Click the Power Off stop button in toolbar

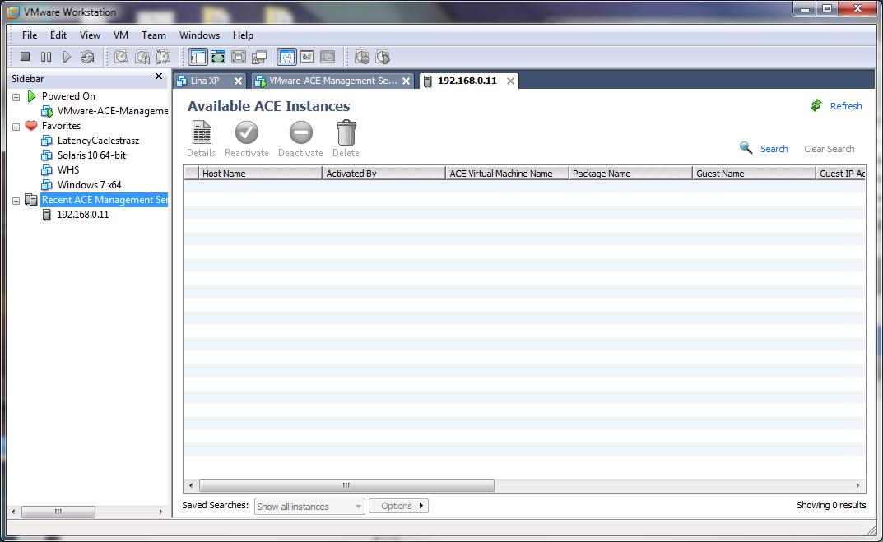coord(25,57)
